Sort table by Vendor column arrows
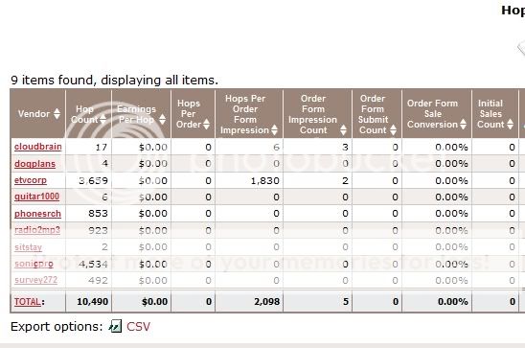 [x=57, y=113]
